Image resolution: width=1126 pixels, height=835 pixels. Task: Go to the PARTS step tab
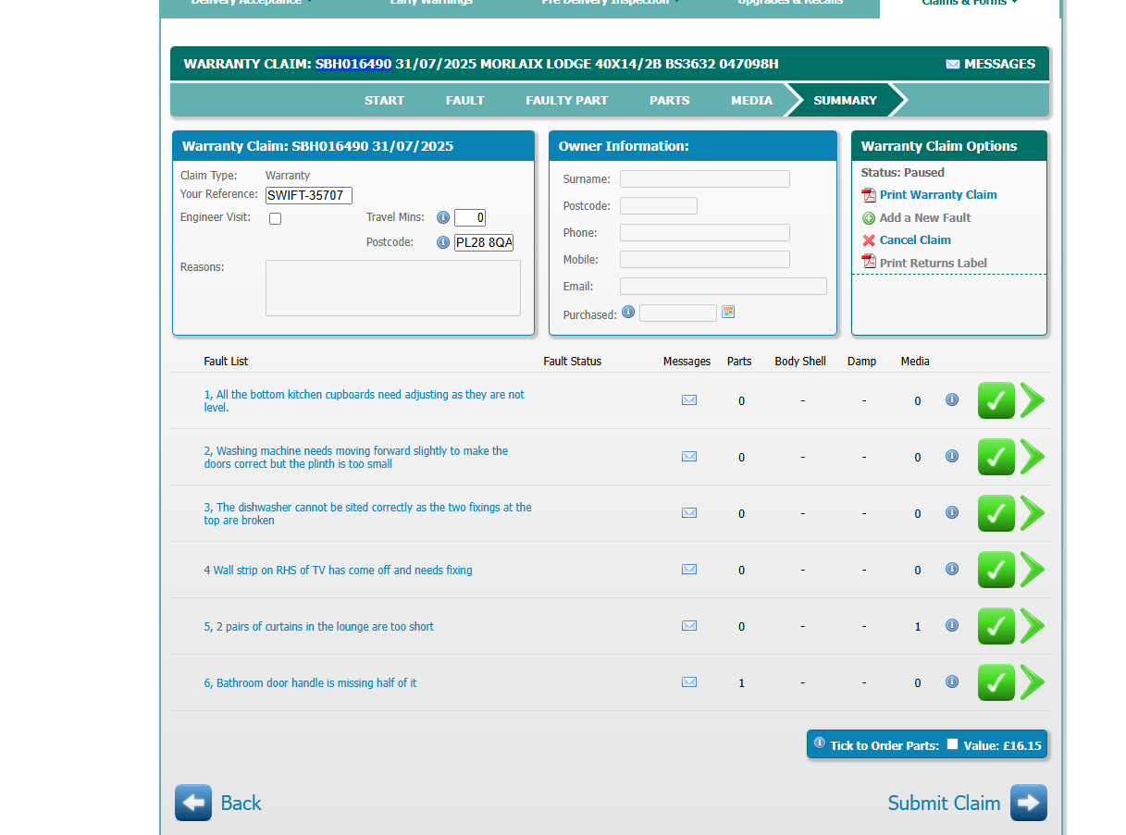(669, 100)
